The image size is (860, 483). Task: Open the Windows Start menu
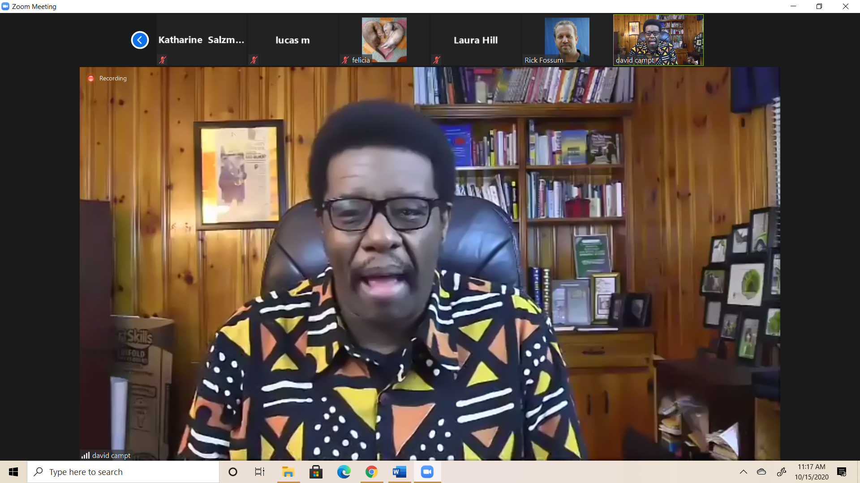(x=13, y=472)
